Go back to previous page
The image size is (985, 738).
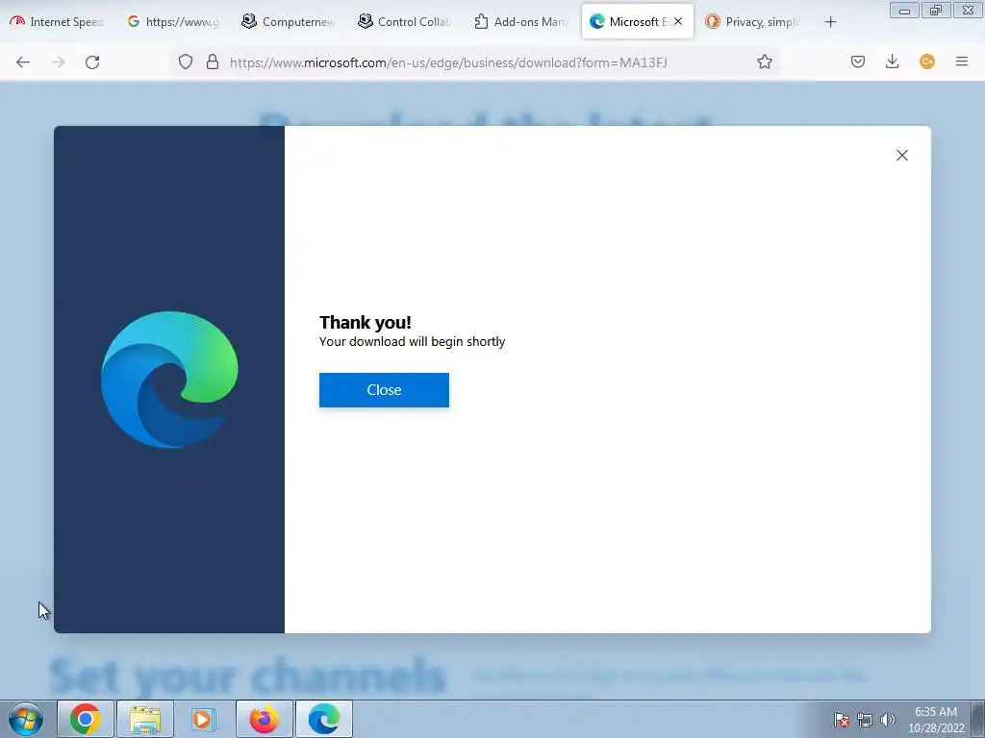(23, 62)
